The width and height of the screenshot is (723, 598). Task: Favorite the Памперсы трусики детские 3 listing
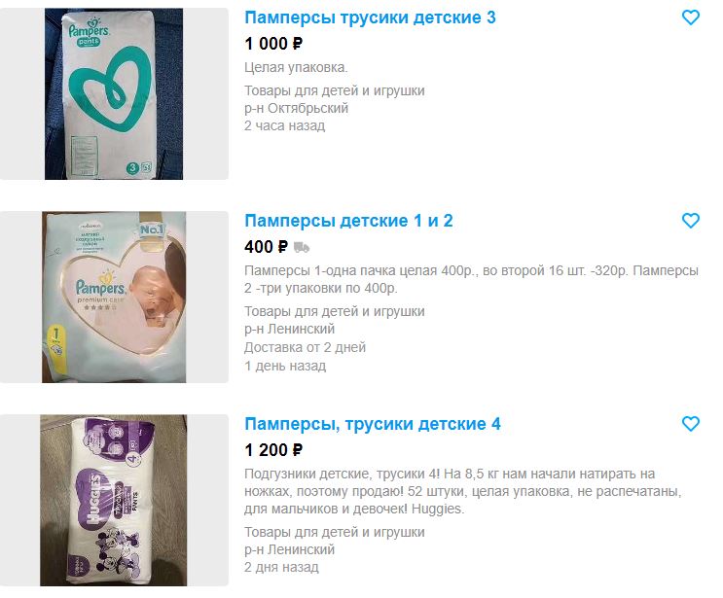(690, 18)
